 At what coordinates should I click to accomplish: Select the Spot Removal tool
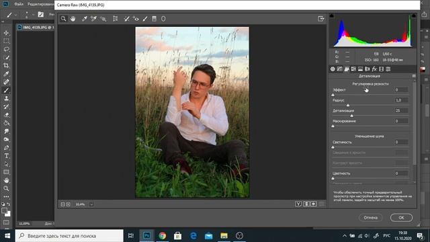[126, 19]
